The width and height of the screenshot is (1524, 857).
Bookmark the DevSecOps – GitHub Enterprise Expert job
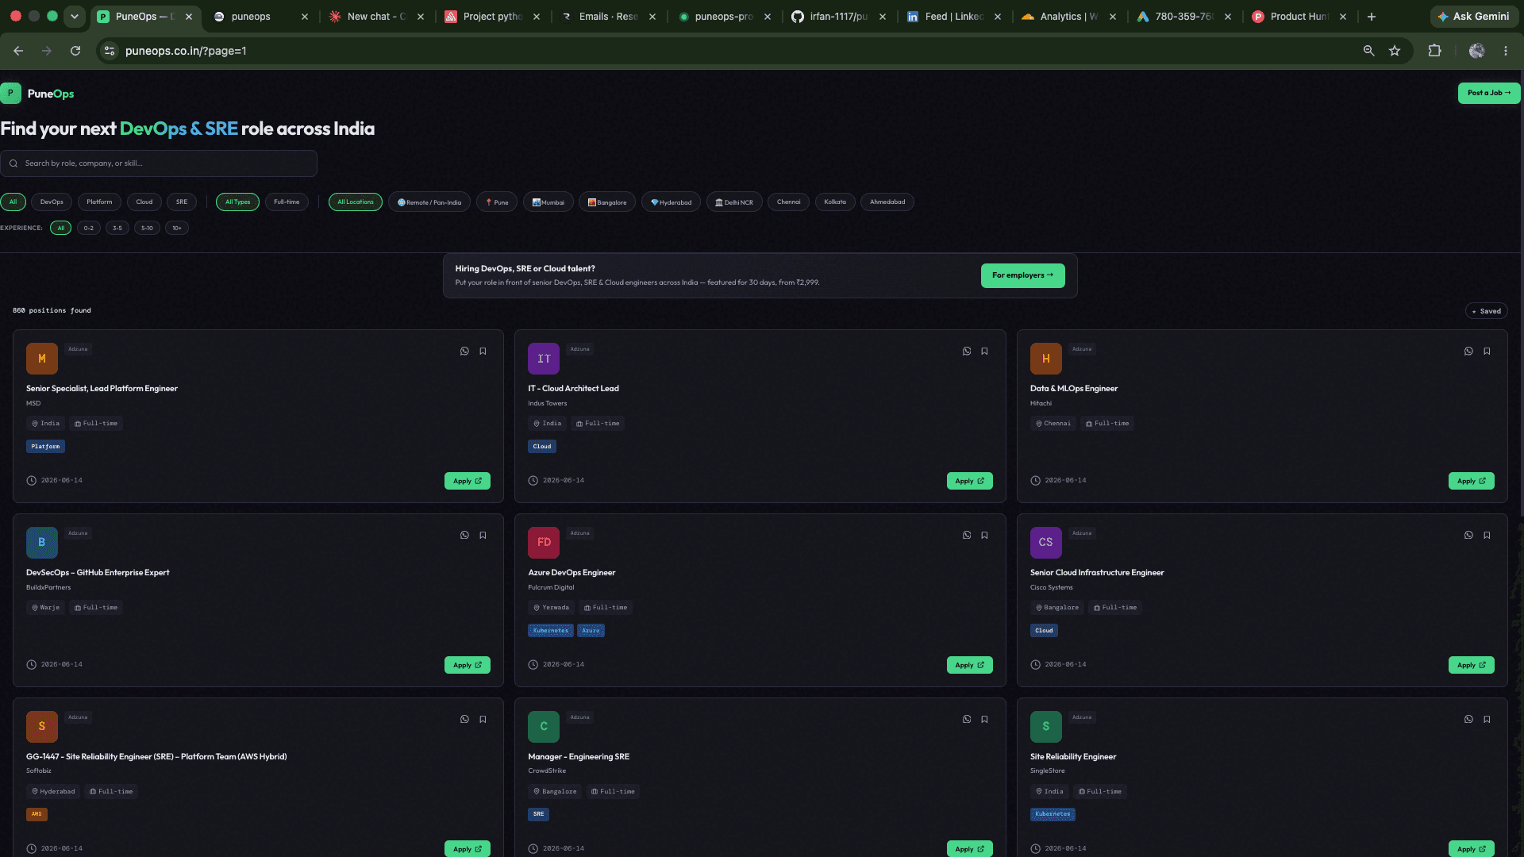tap(483, 536)
